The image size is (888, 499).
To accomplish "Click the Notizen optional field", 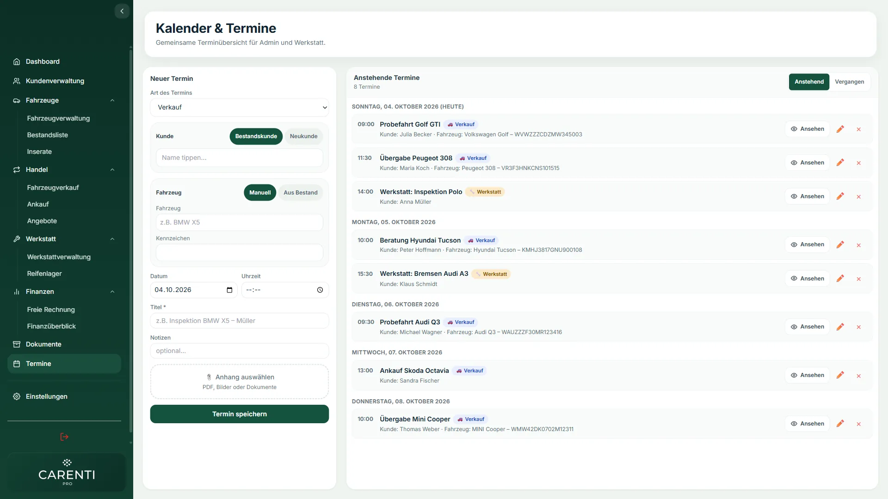I will pyautogui.click(x=240, y=351).
